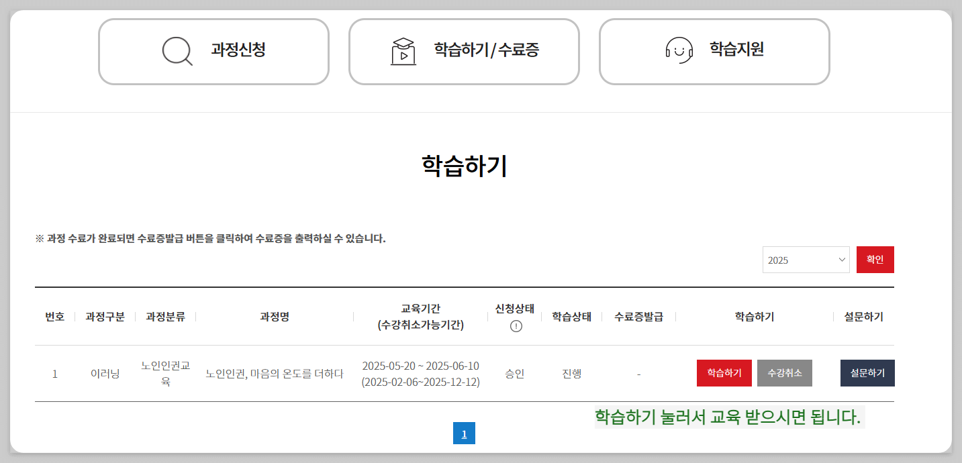
Task: Open the year selection dropdown showing 2025
Action: [806, 260]
